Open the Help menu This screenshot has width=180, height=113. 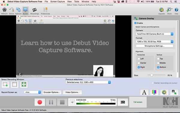[x=94, y=2]
